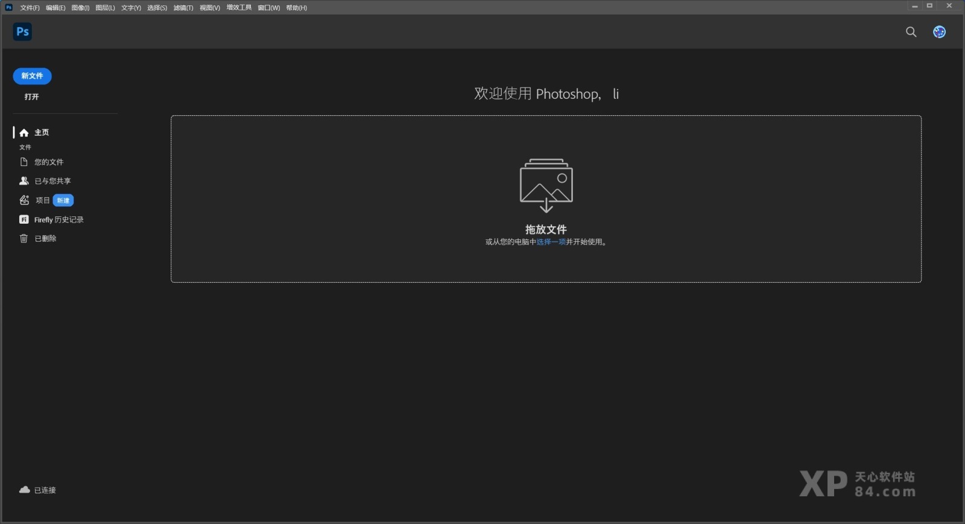Viewport: 965px width, 524px height.
Task: Maximize the Photoshop window
Action: click(929, 6)
